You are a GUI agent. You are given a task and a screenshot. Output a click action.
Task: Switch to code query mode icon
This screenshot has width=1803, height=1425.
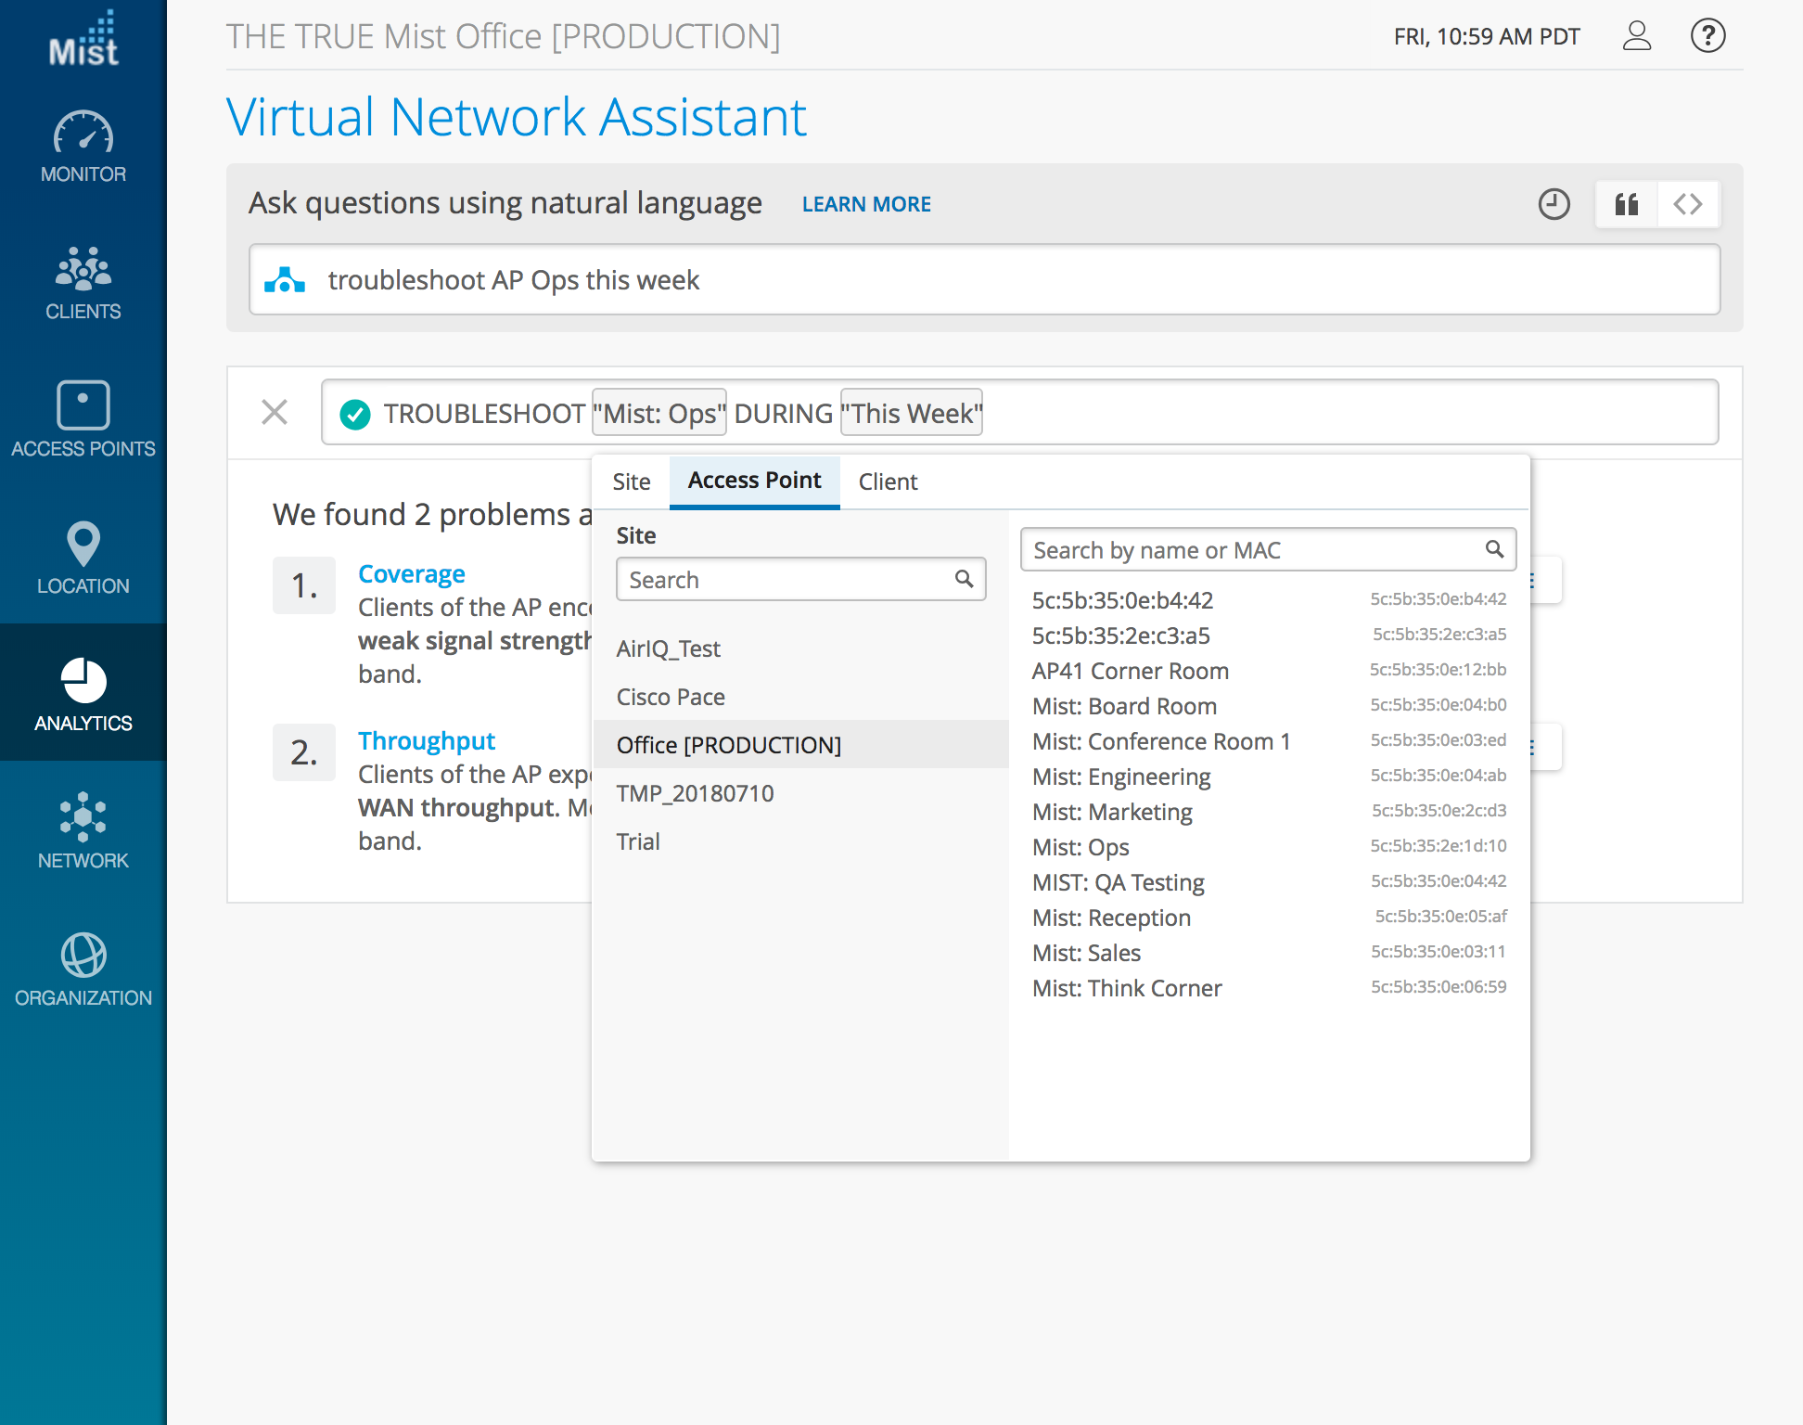[1687, 204]
